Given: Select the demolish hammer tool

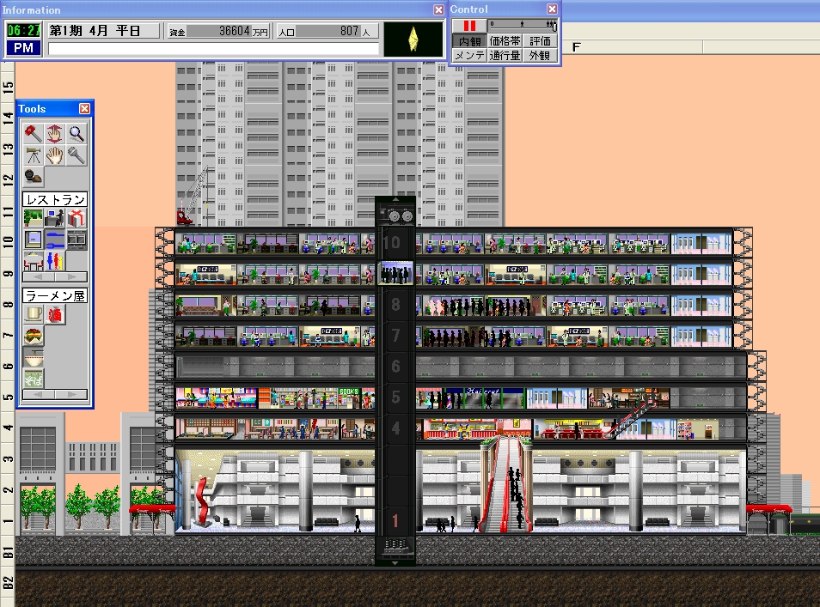Looking at the screenshot, I should click(x=33, y=134).
